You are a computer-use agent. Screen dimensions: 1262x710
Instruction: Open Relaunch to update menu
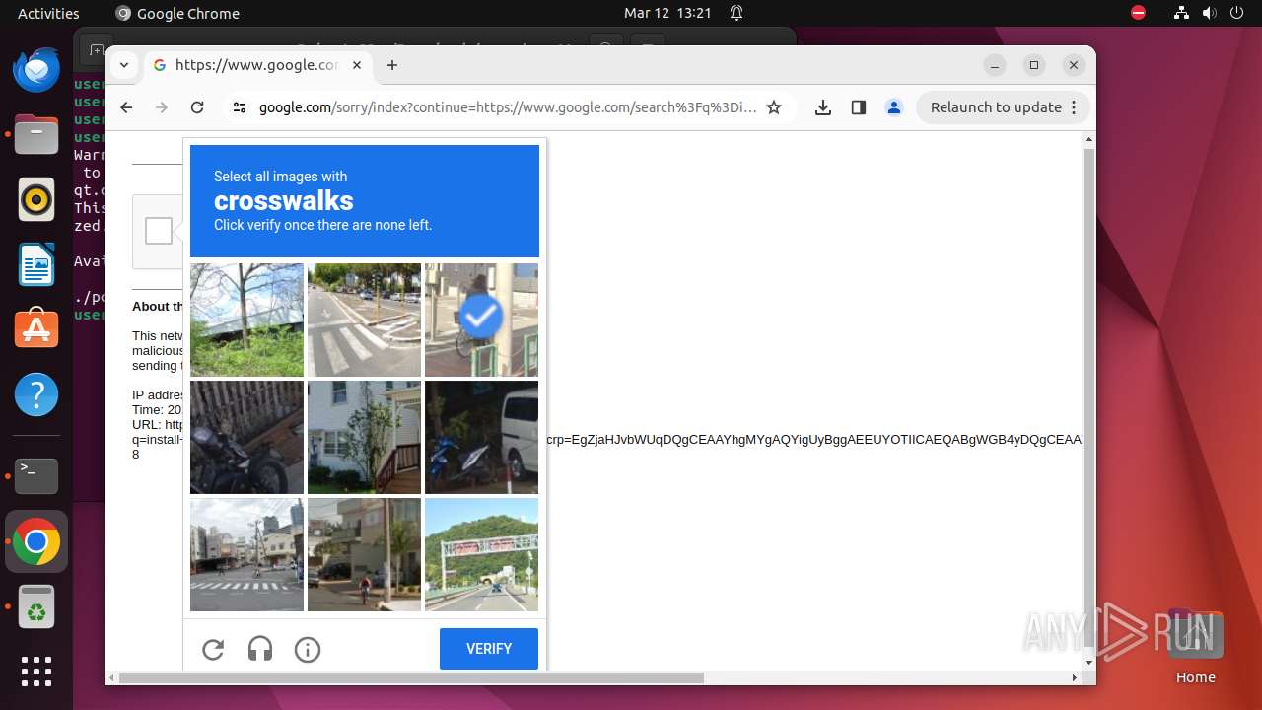pos(1004,107)
